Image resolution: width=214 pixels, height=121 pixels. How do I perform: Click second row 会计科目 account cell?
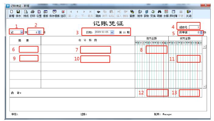click(x=88, y=58)
